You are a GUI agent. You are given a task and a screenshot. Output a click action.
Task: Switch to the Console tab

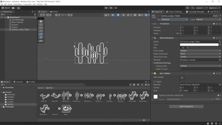point(18,82)
